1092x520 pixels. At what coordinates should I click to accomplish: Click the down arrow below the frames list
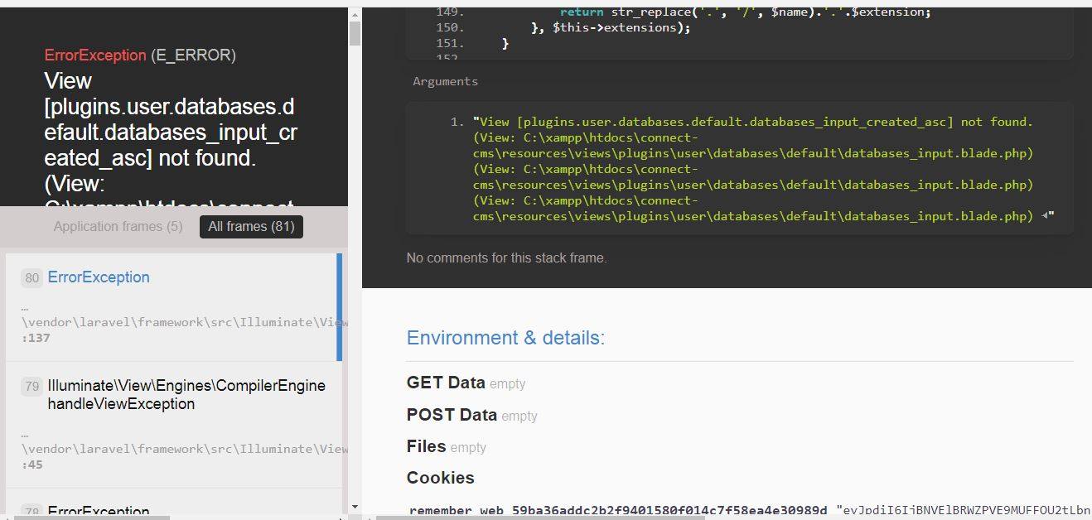coord(355,507)
